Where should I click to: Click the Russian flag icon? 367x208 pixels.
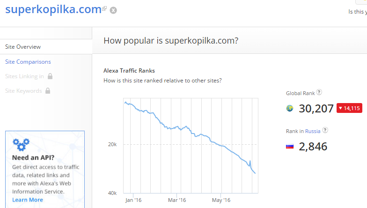tap(290, 147)
